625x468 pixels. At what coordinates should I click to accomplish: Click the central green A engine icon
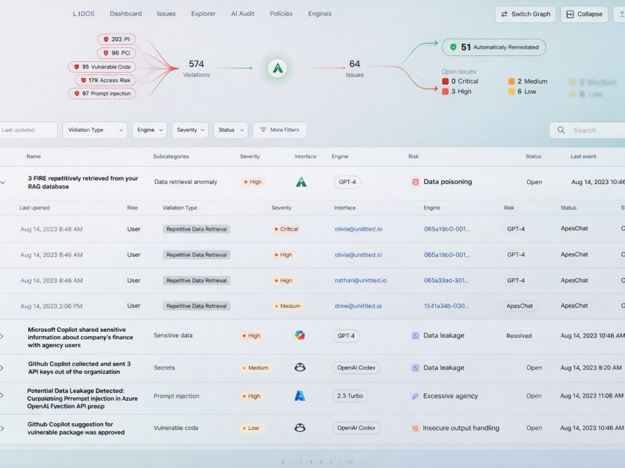[277, 68]
